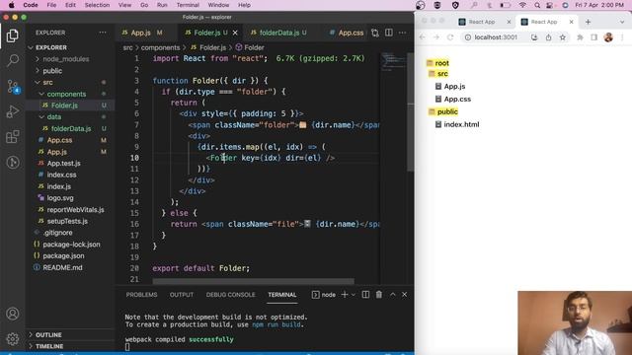Close the Folder.js editor tab
This screenshot has height=355, width=632.
click(235, 33)
